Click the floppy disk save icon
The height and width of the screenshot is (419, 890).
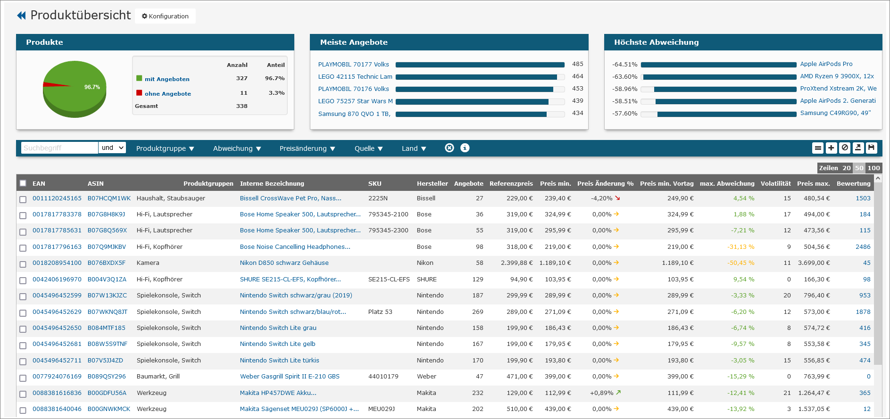(x=871, y=148)
